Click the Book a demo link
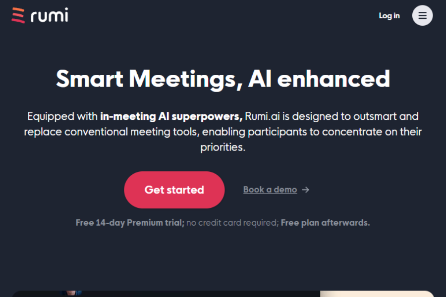The image size is (446, 297). tap(270, 189)
